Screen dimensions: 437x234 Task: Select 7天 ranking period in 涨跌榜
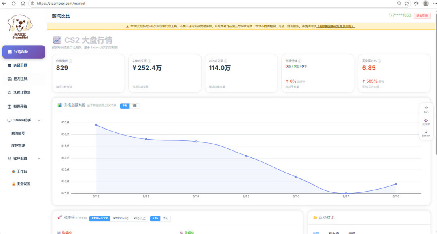tap(165, 218)
